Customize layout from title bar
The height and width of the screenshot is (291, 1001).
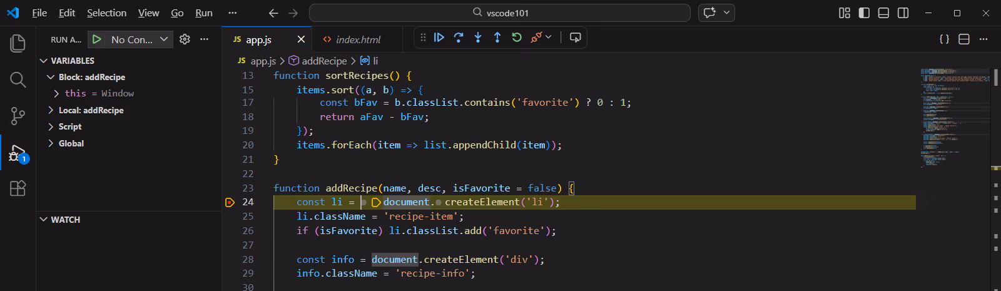845,13
